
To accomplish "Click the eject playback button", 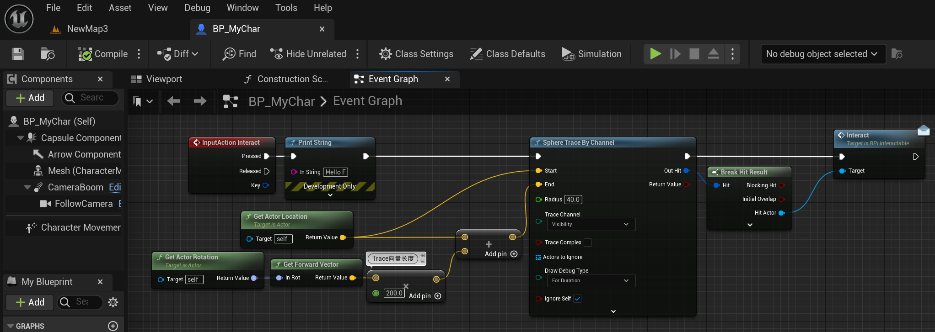I will pyautogui.click(x=714, y=54).
